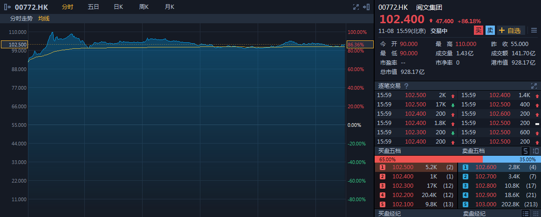Select ask level 4 at 102.900
This screenshot has width=541, height=217.
click(500, 195)
